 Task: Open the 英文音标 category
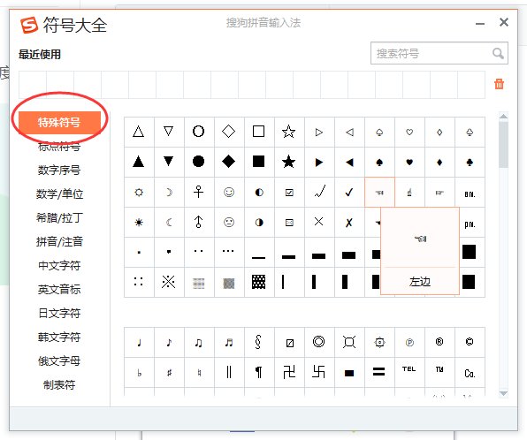tap(59, 289)
